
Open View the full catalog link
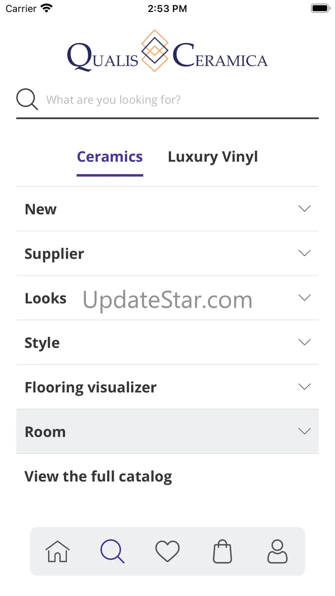click(98, 476)
